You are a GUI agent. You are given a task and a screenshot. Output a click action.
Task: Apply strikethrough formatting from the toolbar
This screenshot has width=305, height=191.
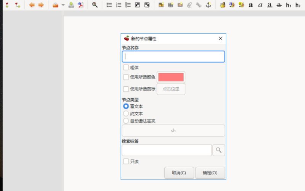coord(279,5)
